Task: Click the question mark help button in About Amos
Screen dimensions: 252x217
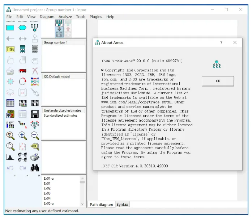Action: coord(221,42)
